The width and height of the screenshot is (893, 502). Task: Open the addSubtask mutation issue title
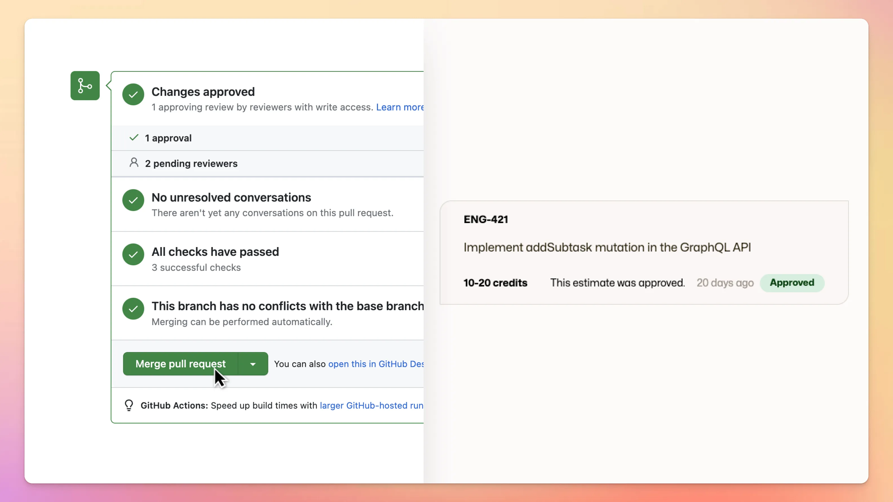click(x=607, y=247)
